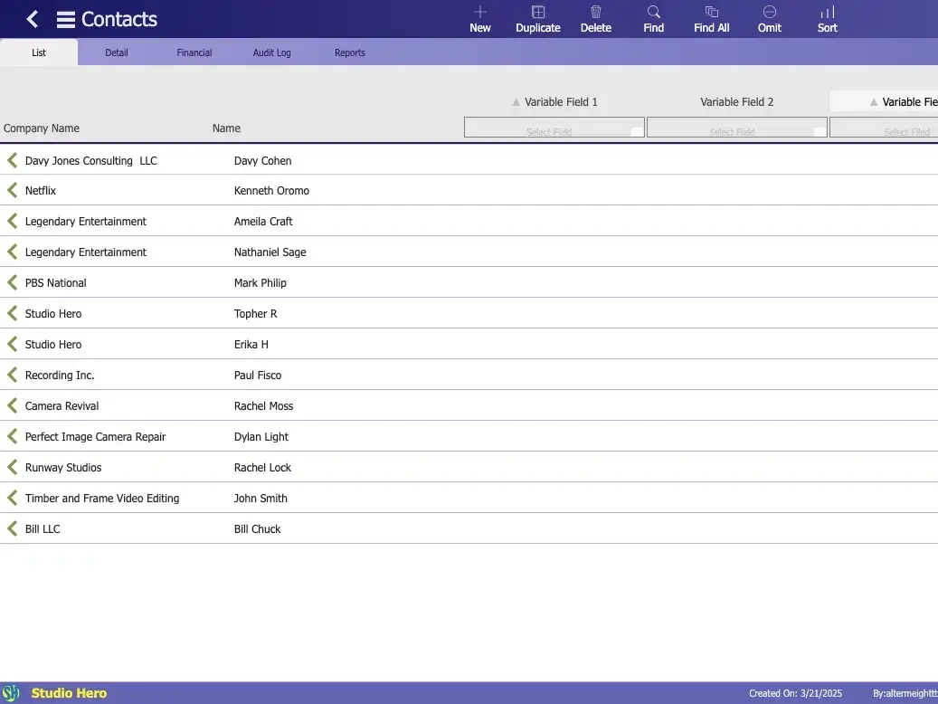
Task: Select Bill Chuck name cell
Action: click(257, 528)
